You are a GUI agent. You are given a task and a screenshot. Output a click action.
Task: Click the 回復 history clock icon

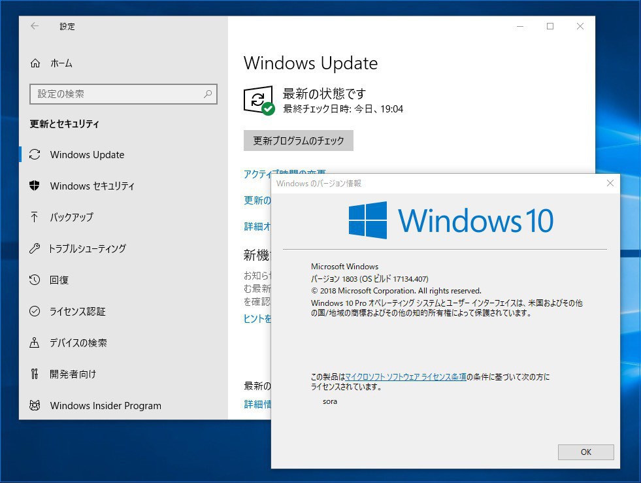(35, 280)
